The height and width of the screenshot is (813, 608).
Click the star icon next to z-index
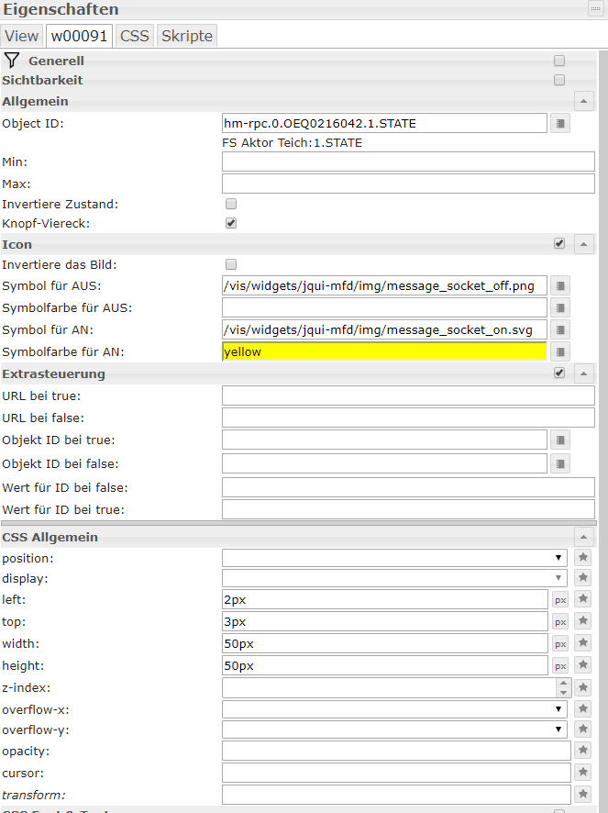[583, 687]
